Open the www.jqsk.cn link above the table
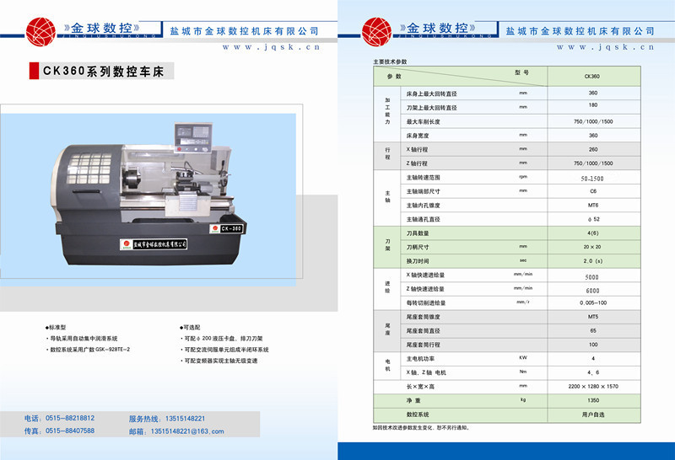 pyautogui.click(x=605, y=47)
